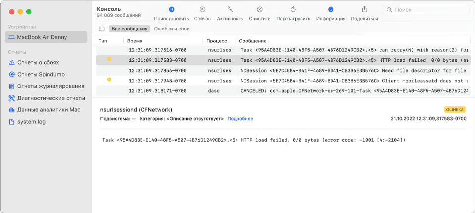Share log via Поделиться icon
This screenshot has width=475, height=213.
click(365, 9)
